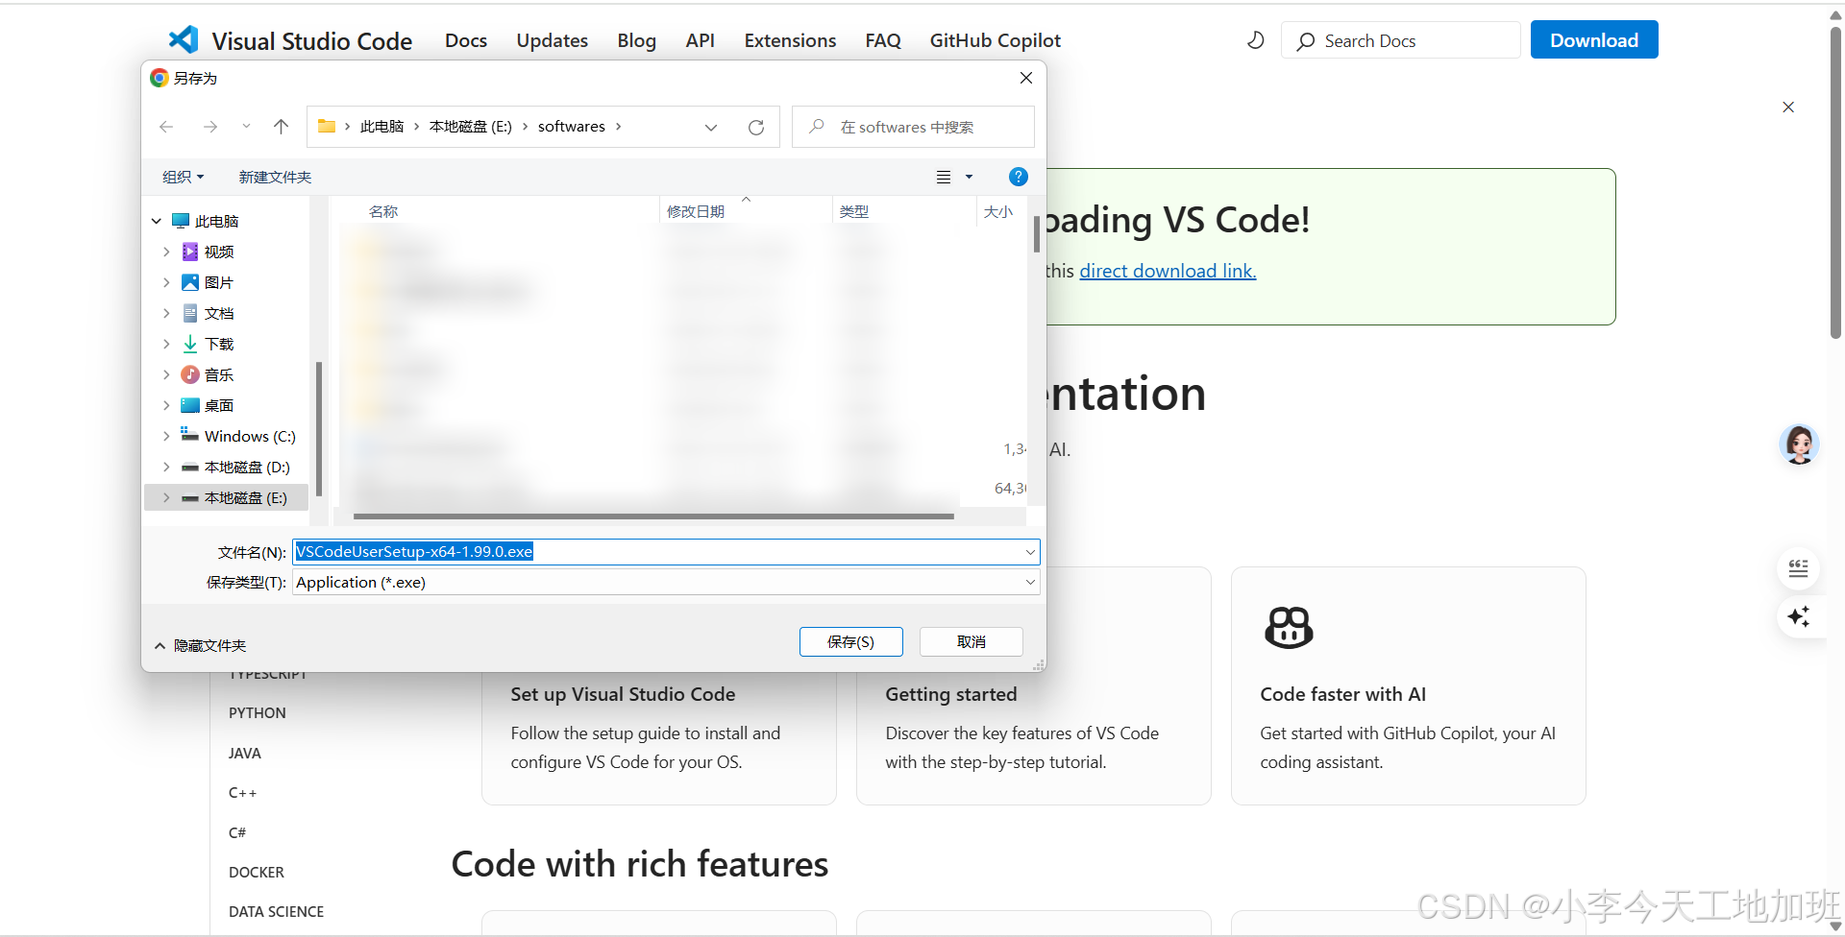The height and width of the screenshot is (937, 1845).
Task: Open the Docs menu item
Action: (466, 40)
